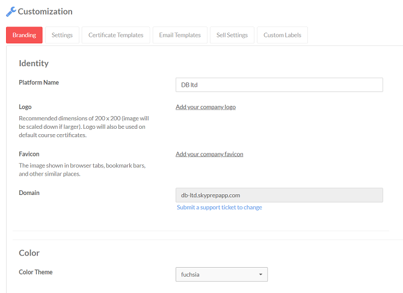Click the Favicon description text
Image resolution: width=403 pixels, height=293 pixels.
click(x=82, y=170)
